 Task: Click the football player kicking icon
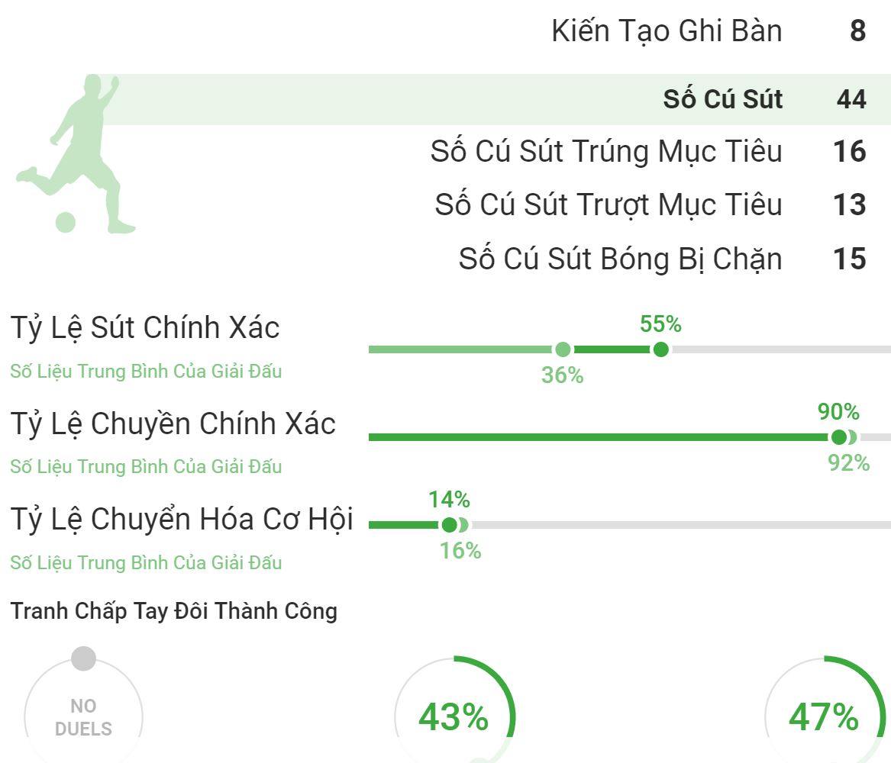click(76, 154)
